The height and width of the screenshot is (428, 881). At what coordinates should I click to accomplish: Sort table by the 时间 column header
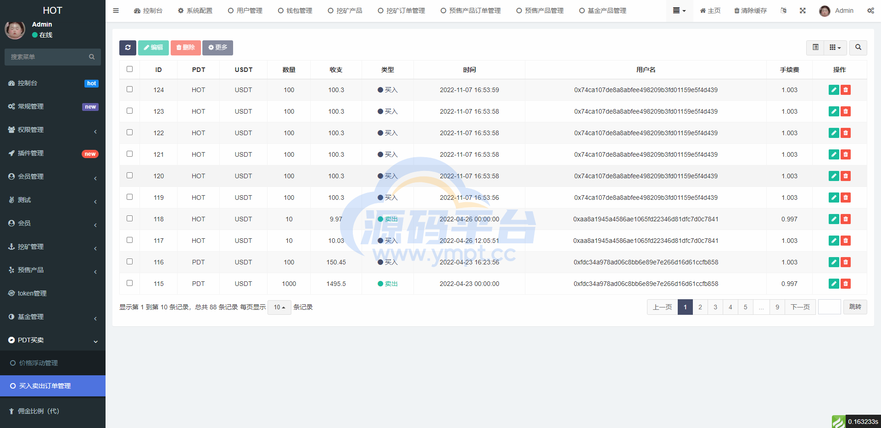[469, 70]
